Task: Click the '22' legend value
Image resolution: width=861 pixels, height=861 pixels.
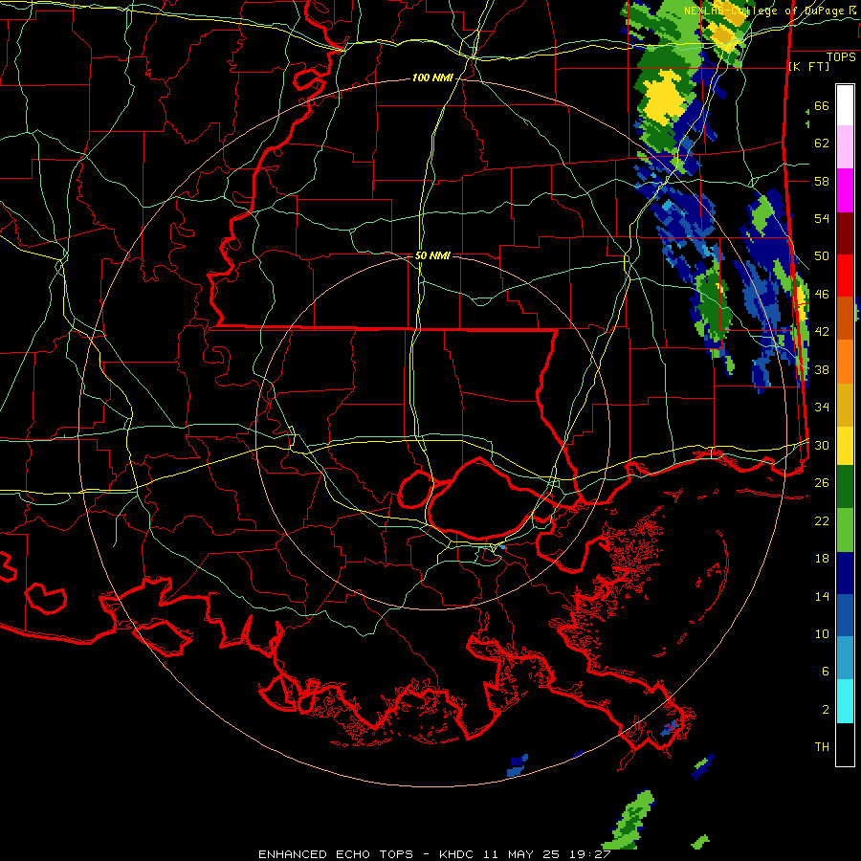Action: [822, 520]
